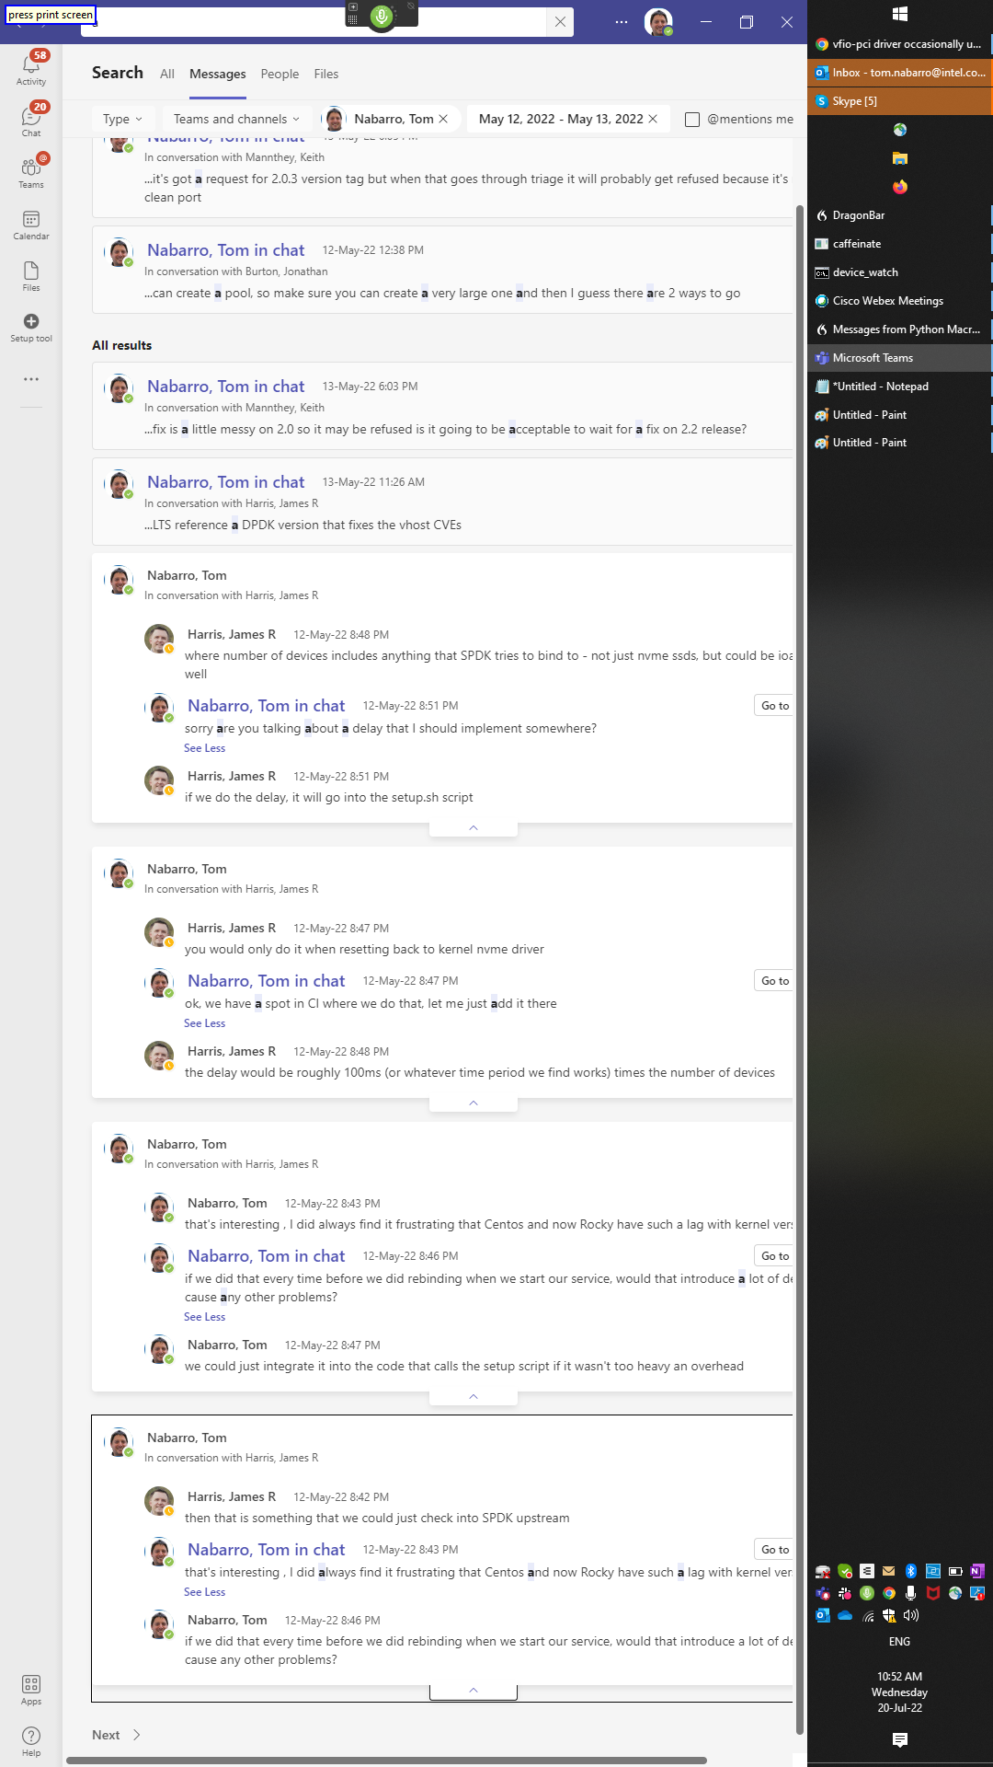This screenshot has width=993, height=1767.
Task: Open the Type filter dropdown
Action: (122, 119)
